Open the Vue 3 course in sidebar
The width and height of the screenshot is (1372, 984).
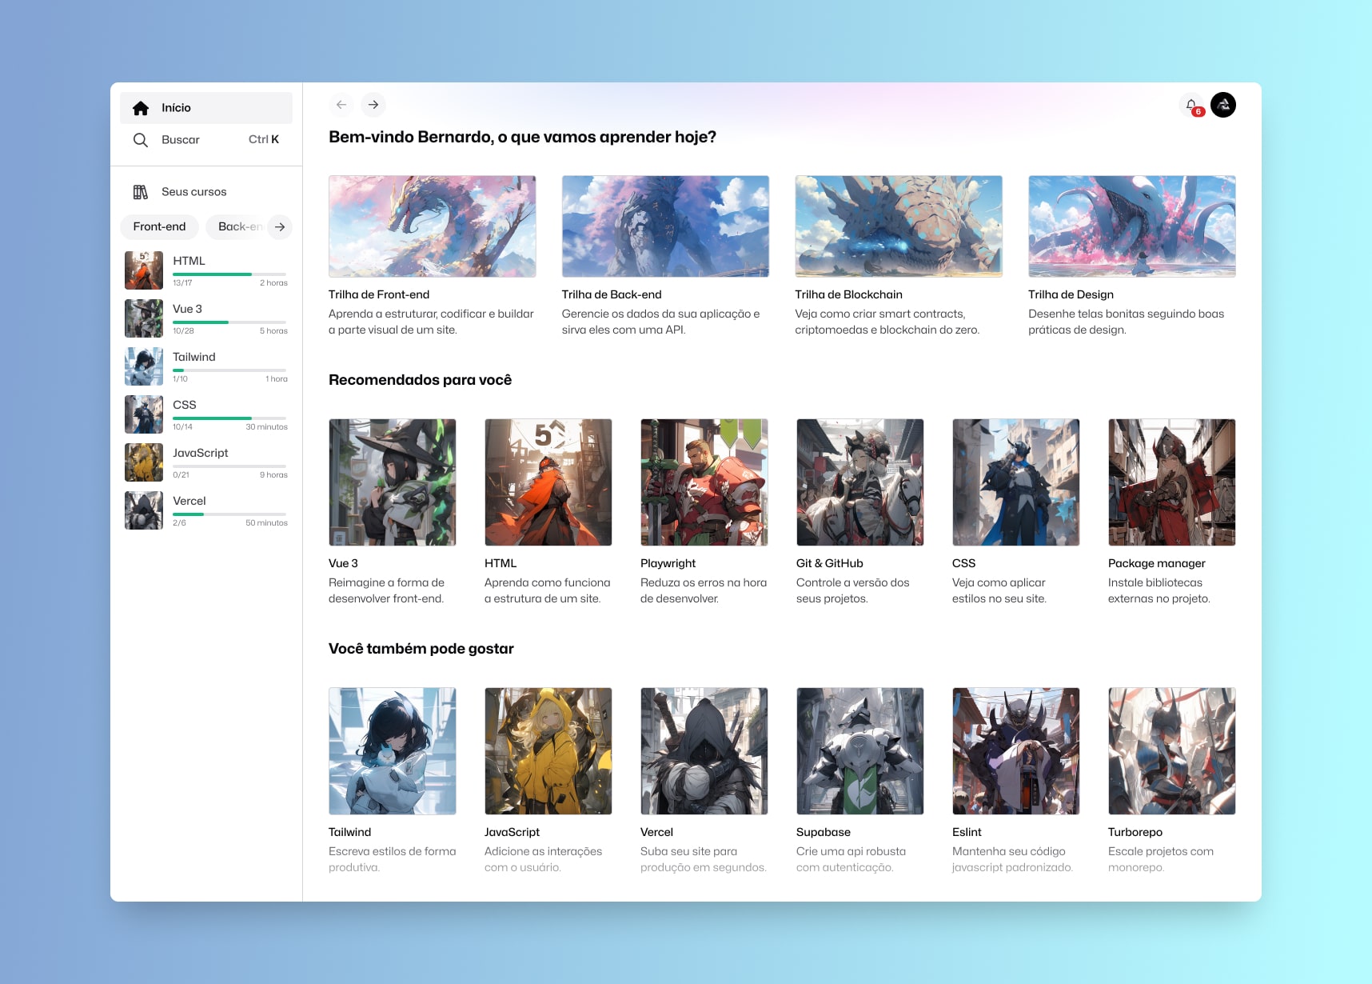(x=206, y=318)
